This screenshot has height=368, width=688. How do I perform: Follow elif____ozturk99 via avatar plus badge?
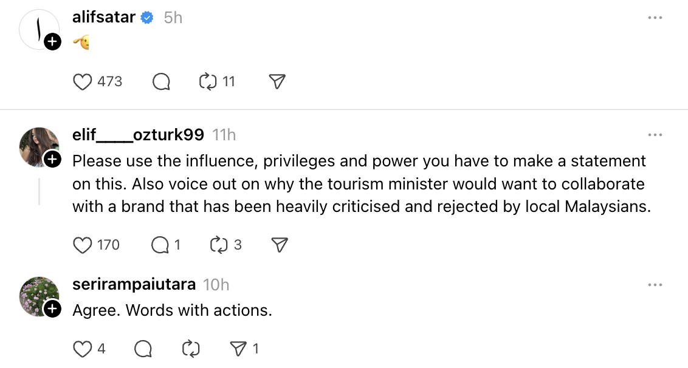pyautogui.click(x=52, y=159)
